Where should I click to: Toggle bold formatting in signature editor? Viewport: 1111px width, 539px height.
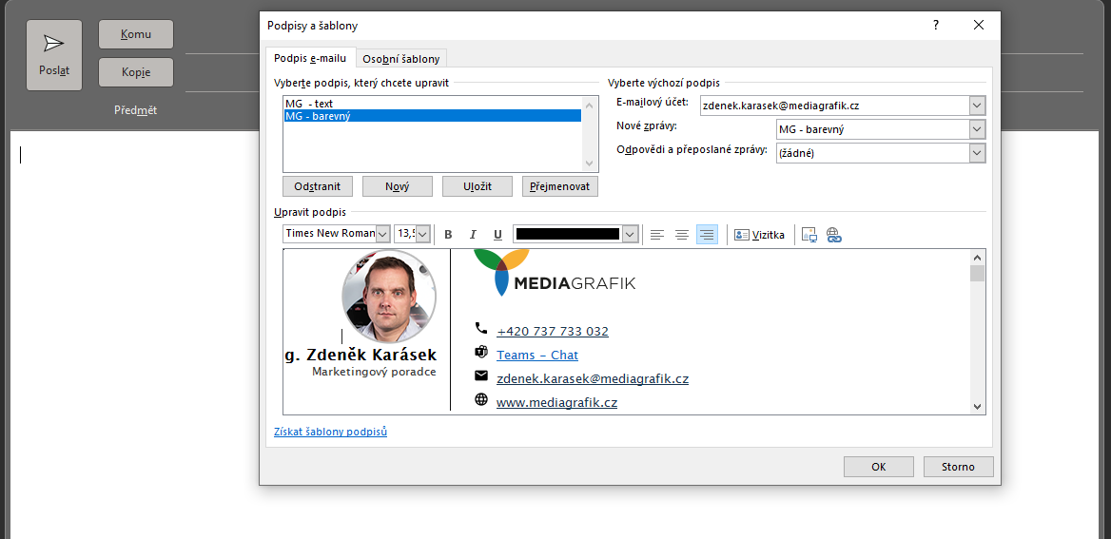tap(448, 235)
